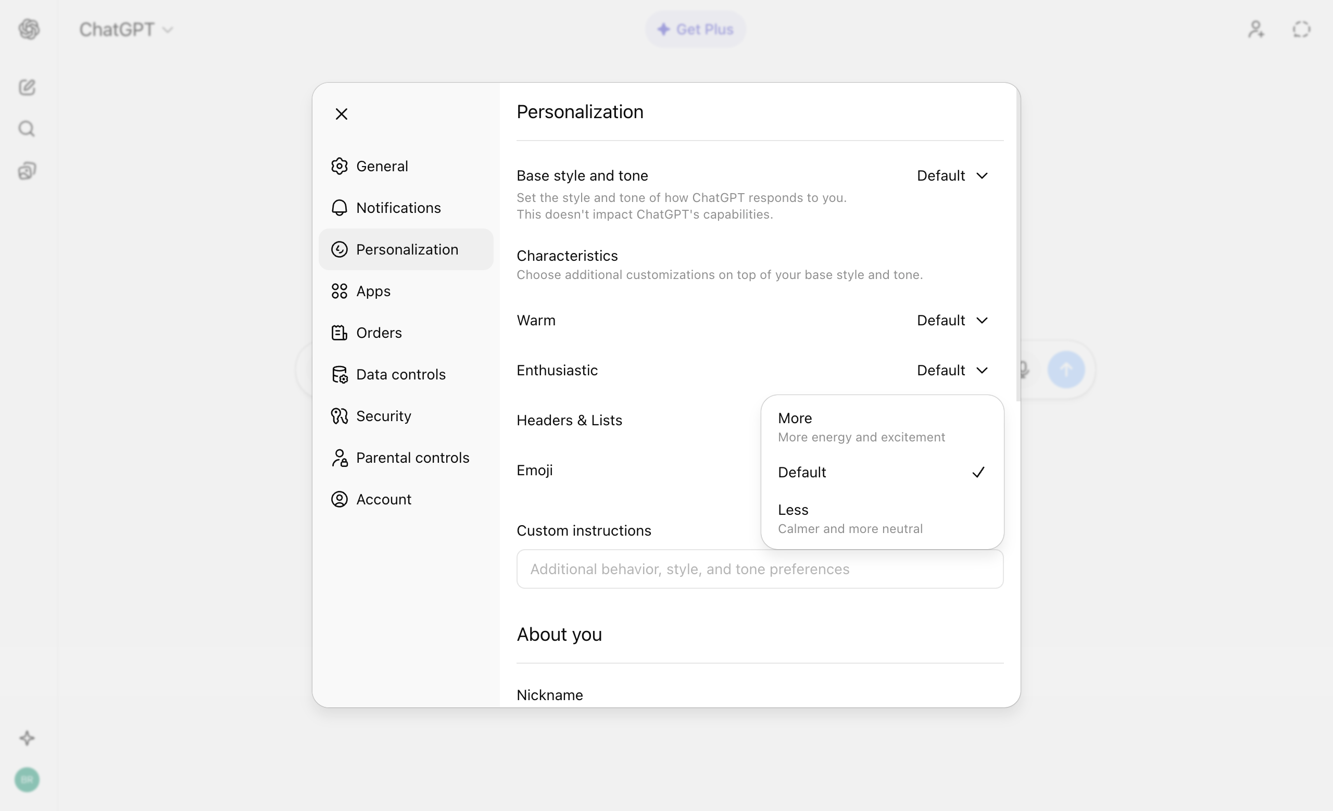Screen dimensions: 1333x811
Task: Open the Security icon in settings
Action: [x=339, y=416]
